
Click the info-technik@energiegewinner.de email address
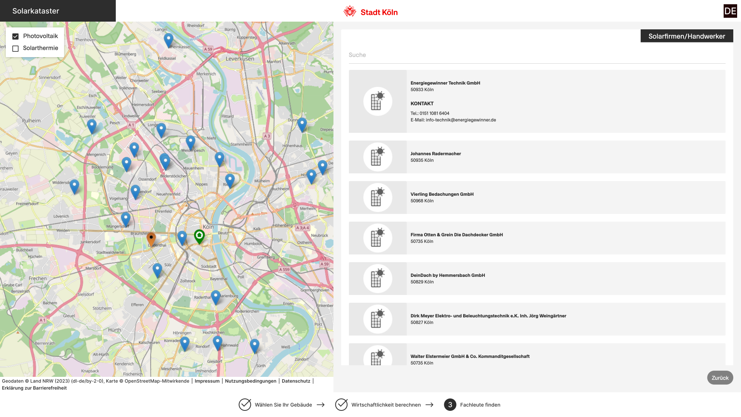(461, 120)
